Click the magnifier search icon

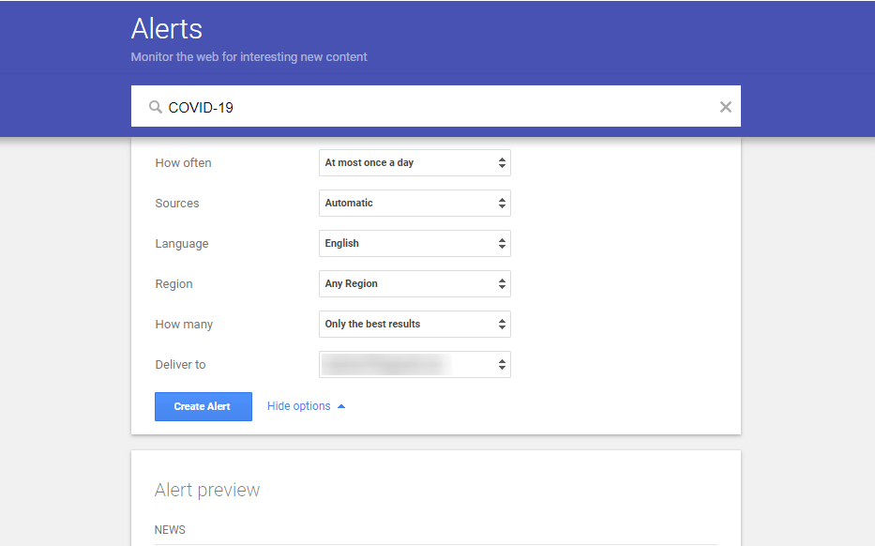156,107
